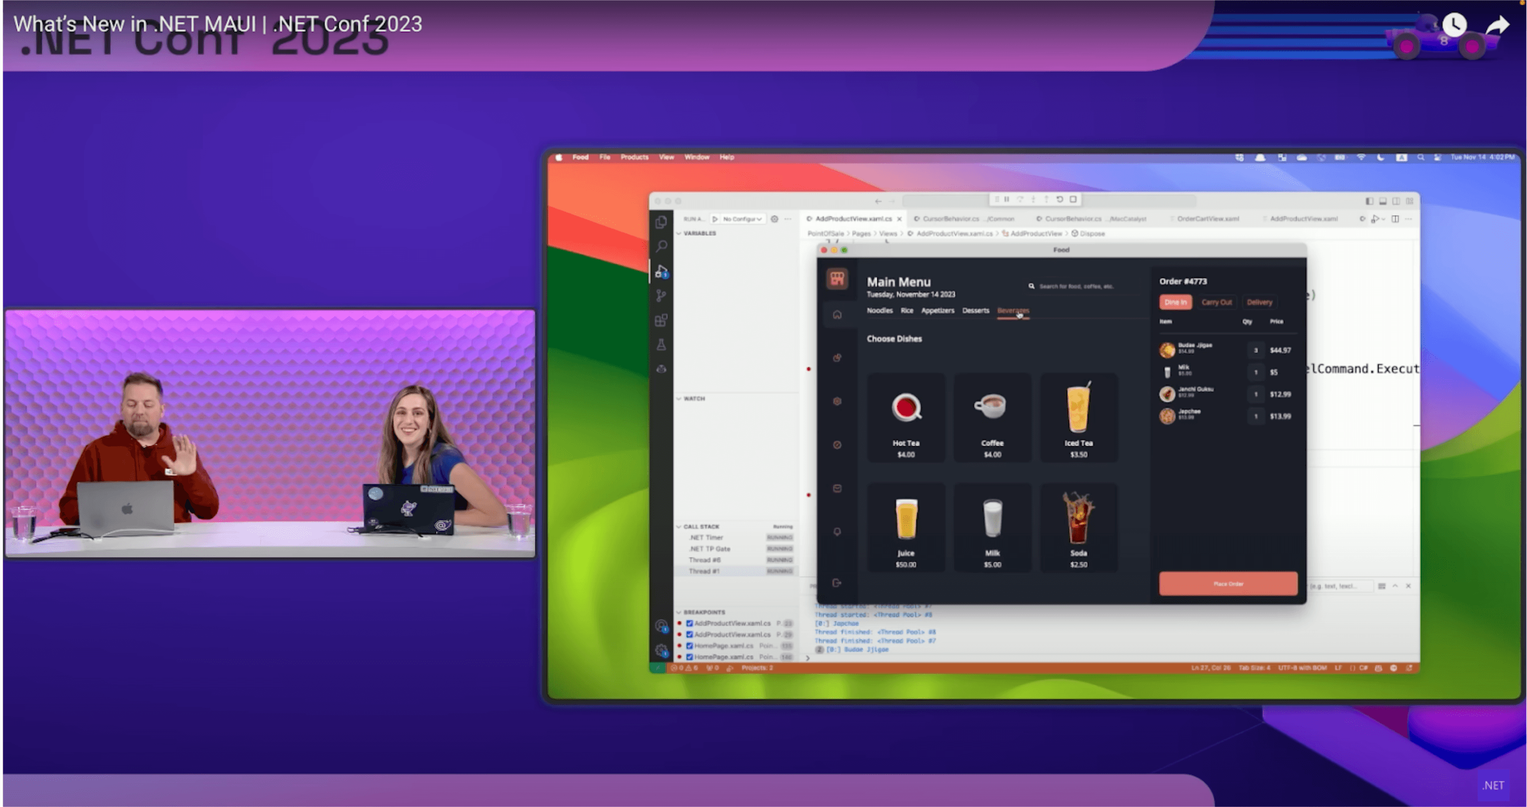Open the Run view more actions ellipsis
The image size is (1527, 807).
[788, 219]
